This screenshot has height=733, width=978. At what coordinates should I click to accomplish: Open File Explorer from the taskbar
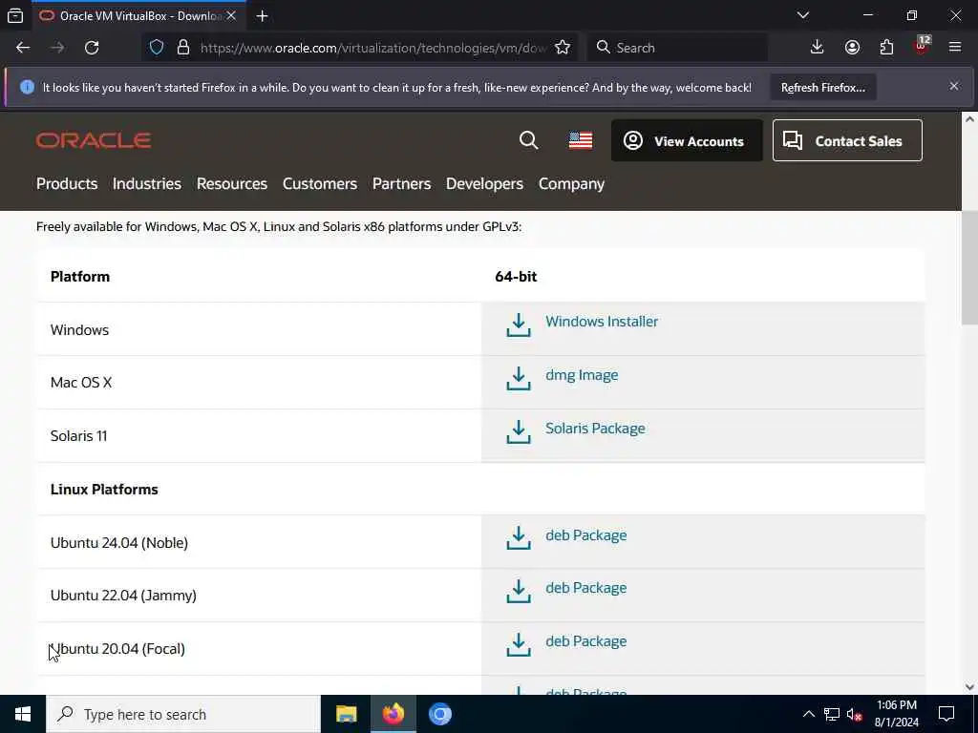pyautogui.click(x=346, y=714)
